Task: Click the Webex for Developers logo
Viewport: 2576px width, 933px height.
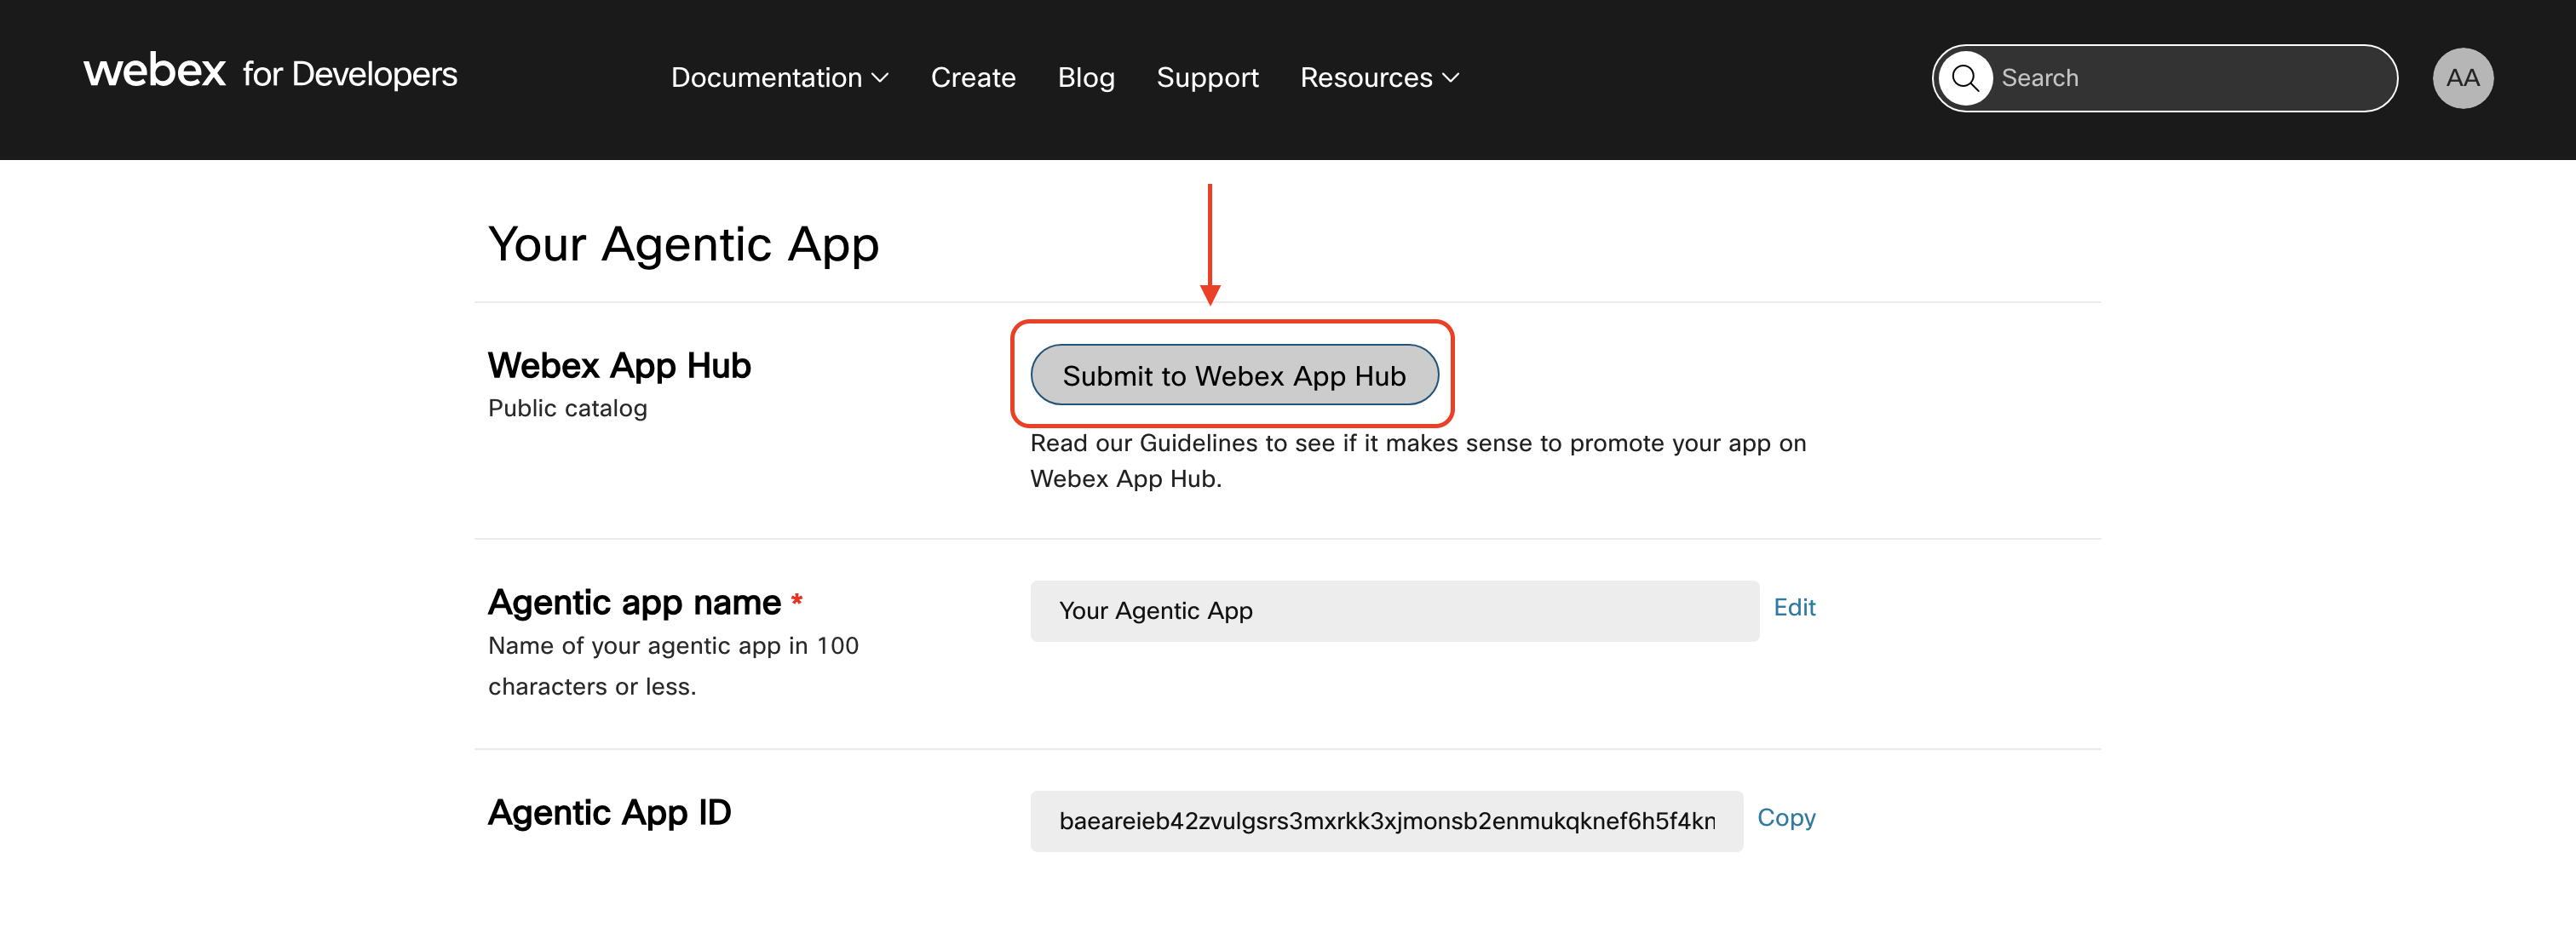Action: (271, 75)
